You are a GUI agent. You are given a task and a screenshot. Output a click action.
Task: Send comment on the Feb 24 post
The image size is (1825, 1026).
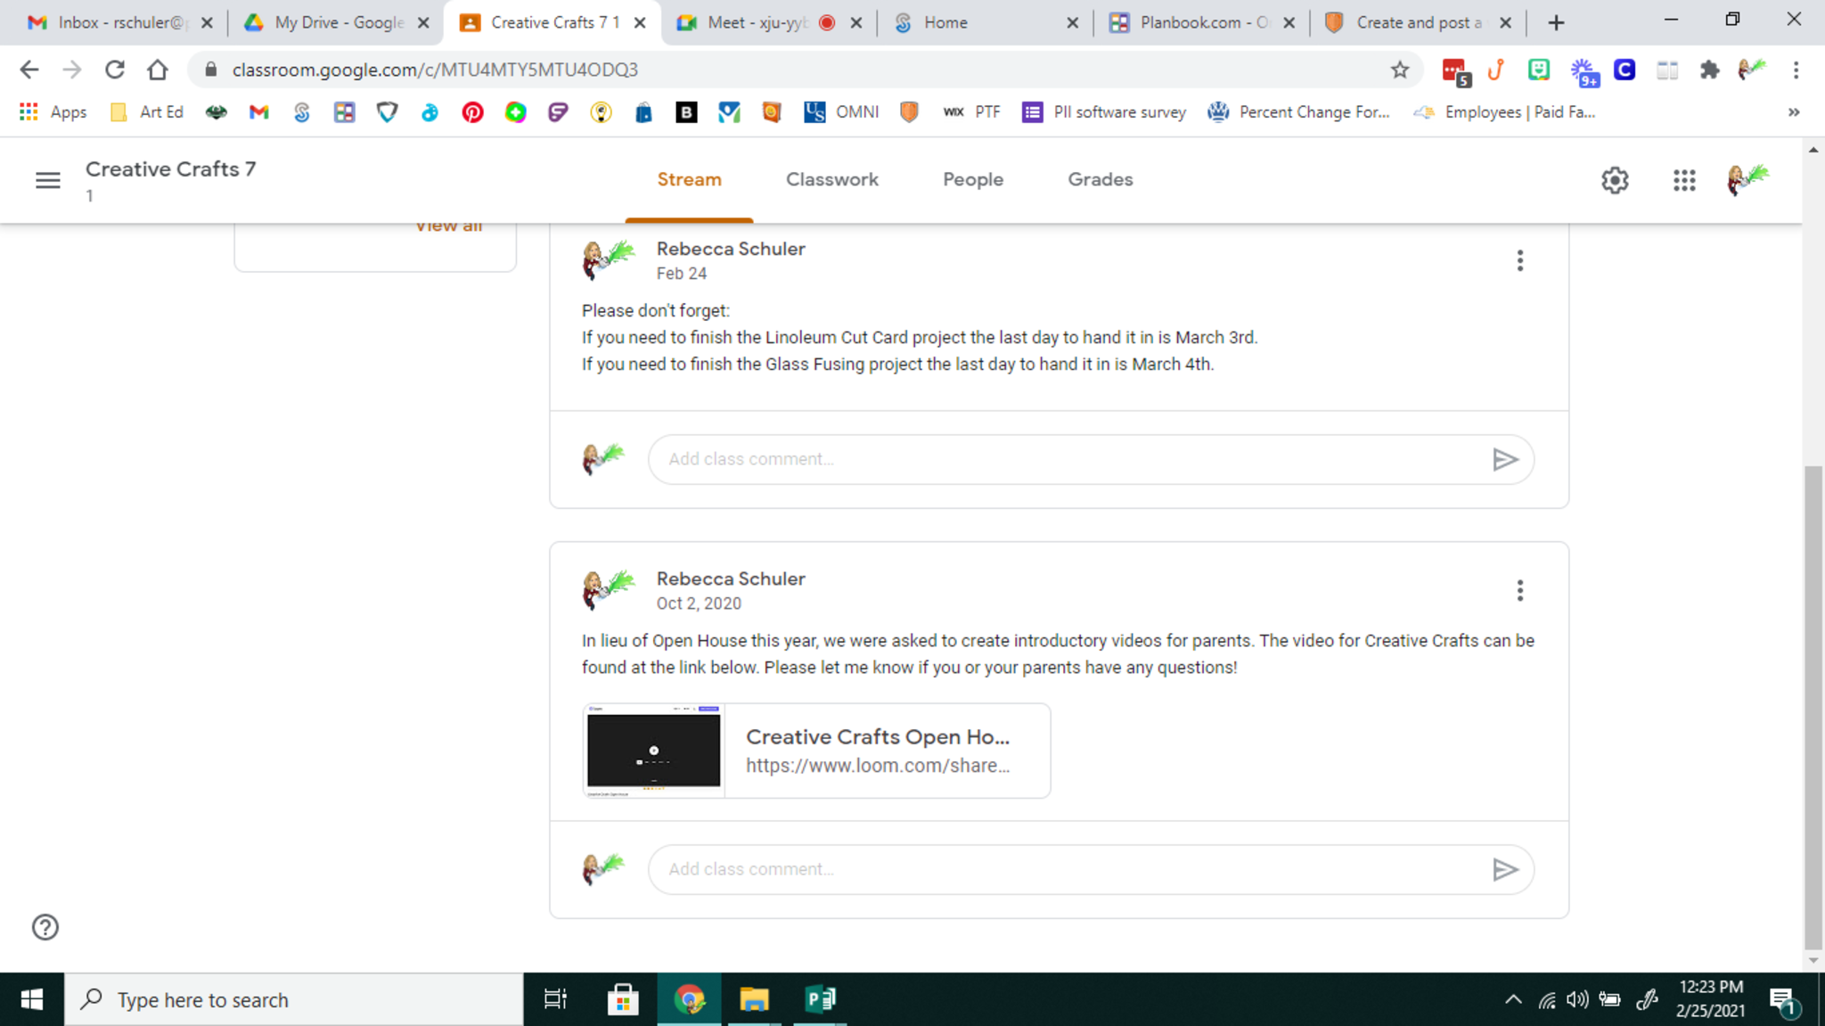[x=1504, y=459]
